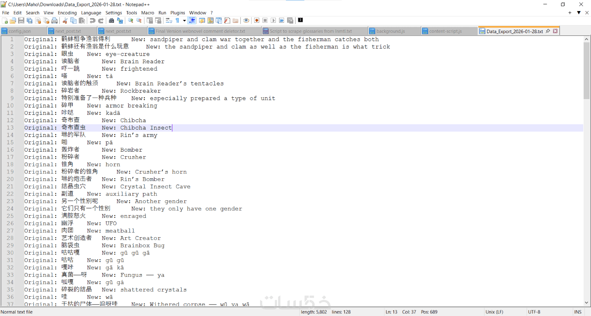This screenshot has height=316, width=591.
Task: Click the scroll down arrow of vertical scrollbar
Action: pyautogui.click(x=587, y=303)
